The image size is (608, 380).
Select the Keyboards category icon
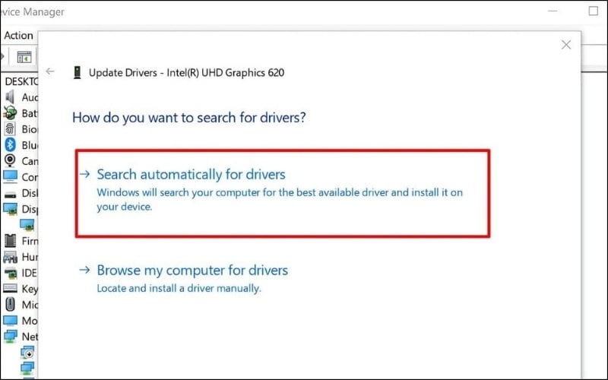pyautogui.click(x=10, y=288)
